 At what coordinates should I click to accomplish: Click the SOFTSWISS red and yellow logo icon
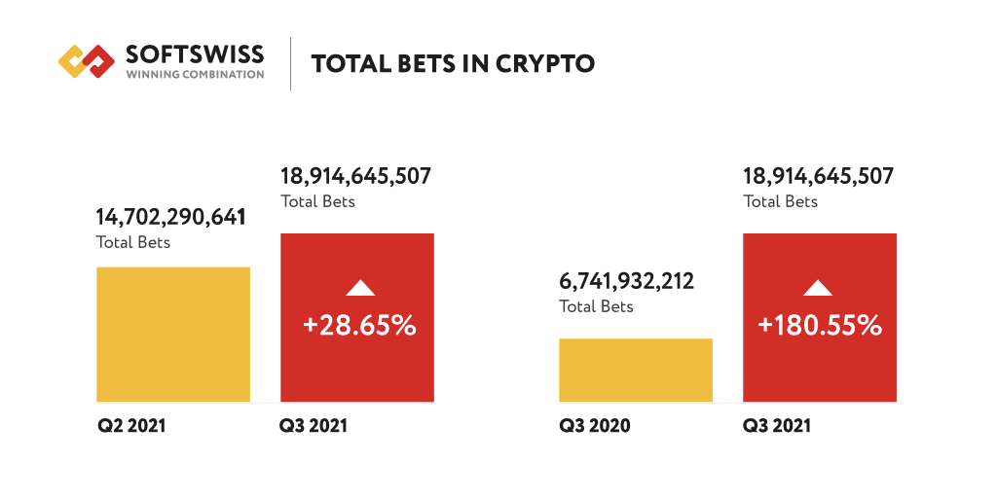87,60
